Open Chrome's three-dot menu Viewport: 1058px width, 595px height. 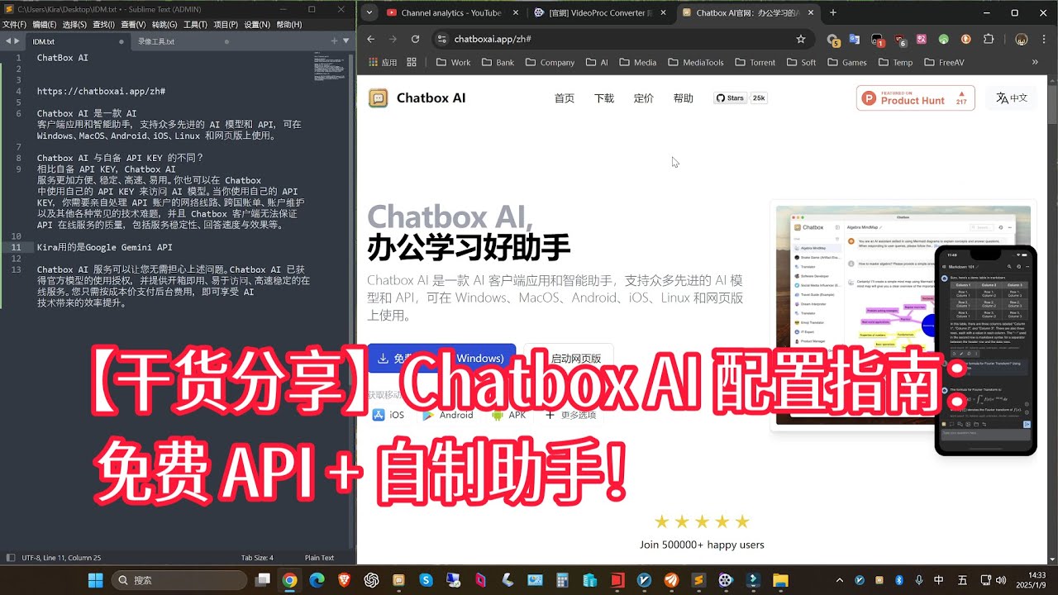1044,39
